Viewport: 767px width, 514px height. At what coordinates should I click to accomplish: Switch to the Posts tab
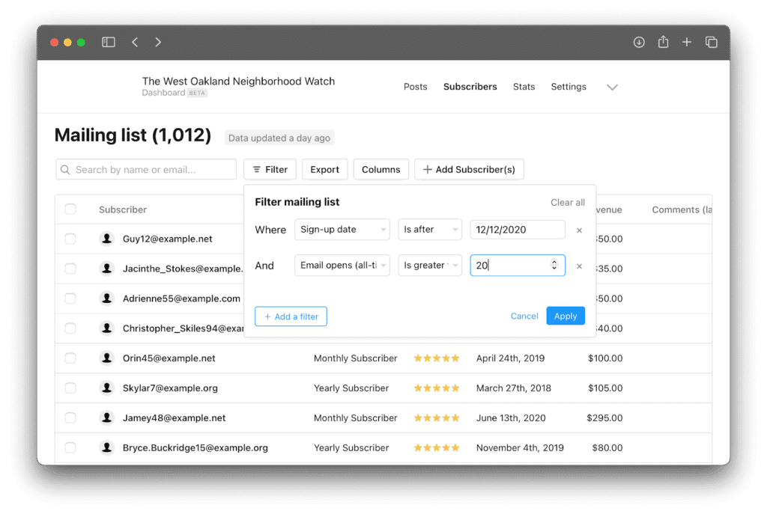coord(415,87)
